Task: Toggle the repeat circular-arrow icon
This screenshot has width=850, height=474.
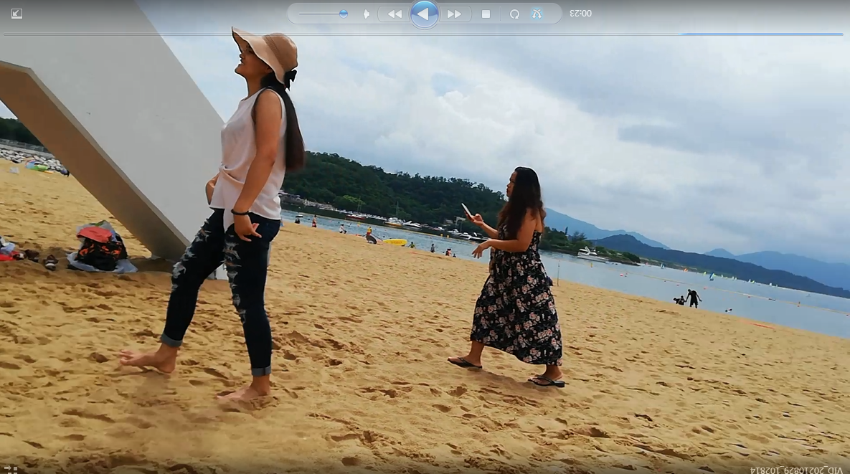Action: coord(514,14)
